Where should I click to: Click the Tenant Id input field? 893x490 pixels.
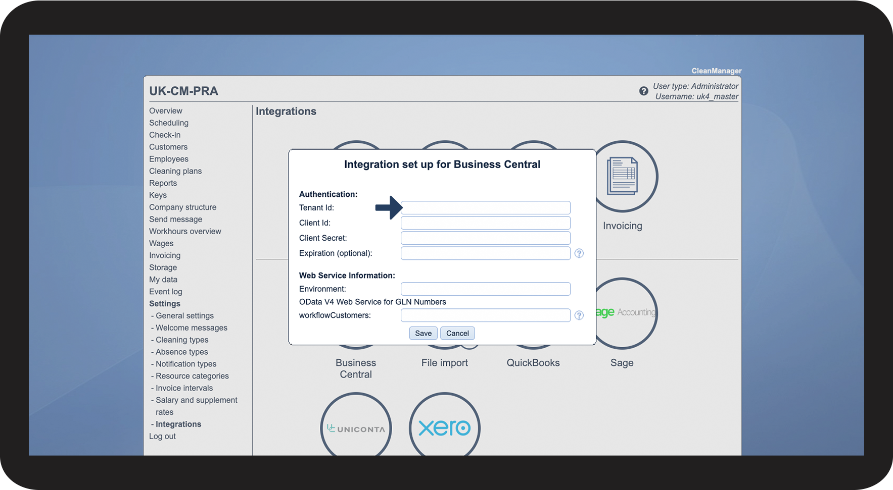(486, 208)
